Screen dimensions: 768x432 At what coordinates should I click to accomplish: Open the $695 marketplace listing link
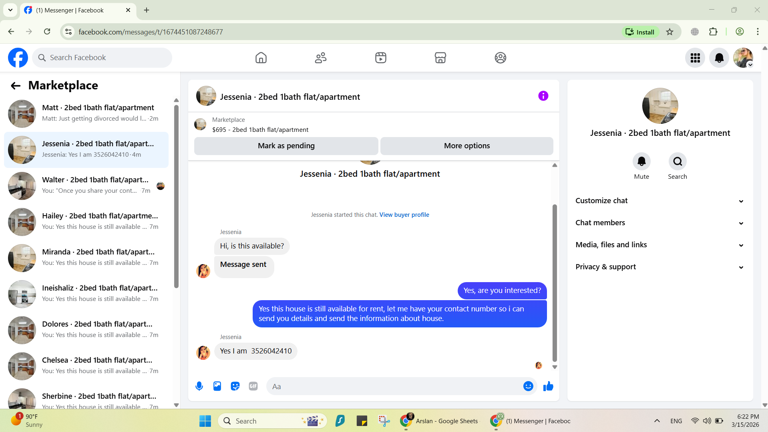260,130
